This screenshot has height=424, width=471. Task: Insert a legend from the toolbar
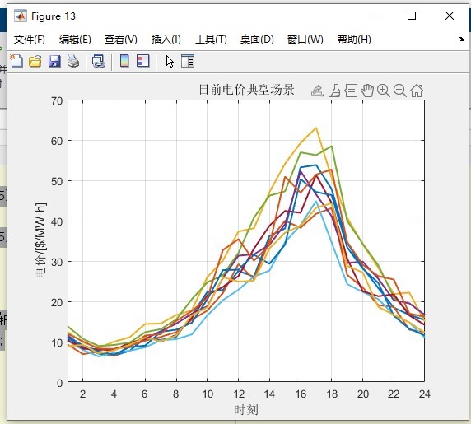(x=143, y=61)
